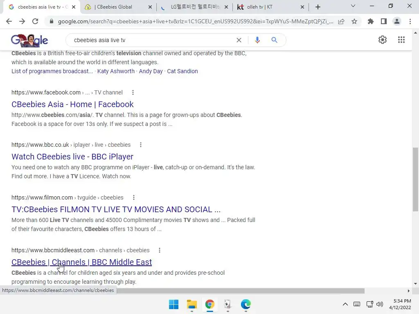Click the scroll right arrow
The height and width of the screenshot is (314, 419).
pos(409,291)
